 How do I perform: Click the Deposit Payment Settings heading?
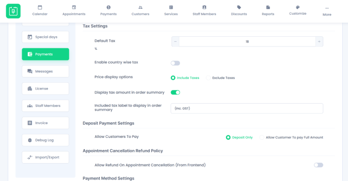[109, 123]
